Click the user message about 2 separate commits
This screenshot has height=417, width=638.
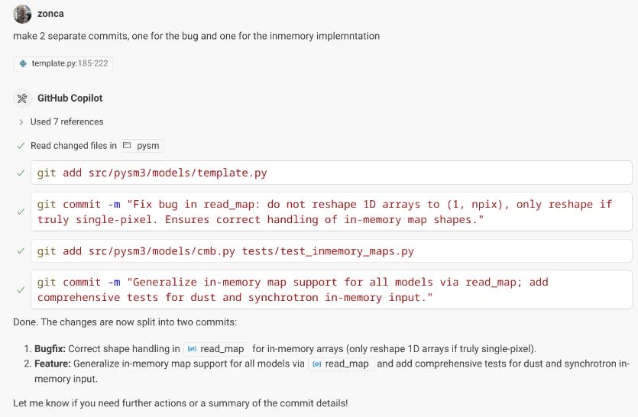[196, 36]
